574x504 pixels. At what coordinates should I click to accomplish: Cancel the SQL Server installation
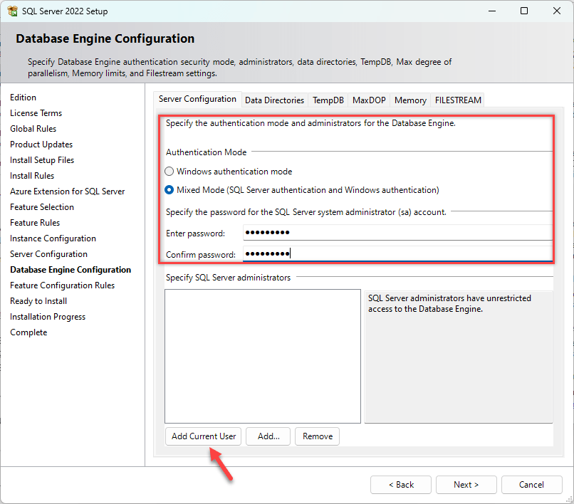pos(532,485)
